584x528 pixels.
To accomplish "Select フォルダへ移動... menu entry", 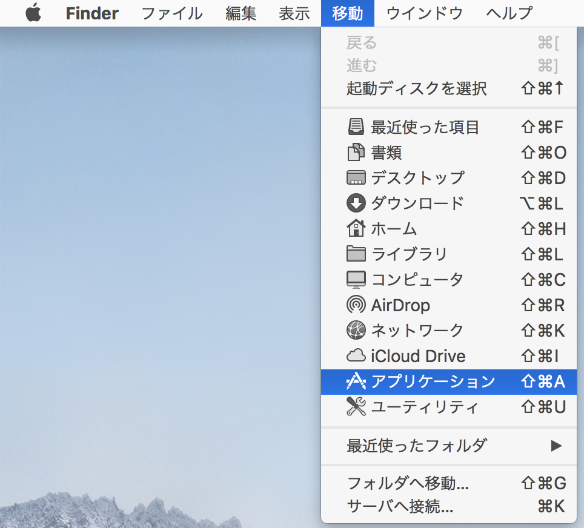I will (x=408, y=484).
